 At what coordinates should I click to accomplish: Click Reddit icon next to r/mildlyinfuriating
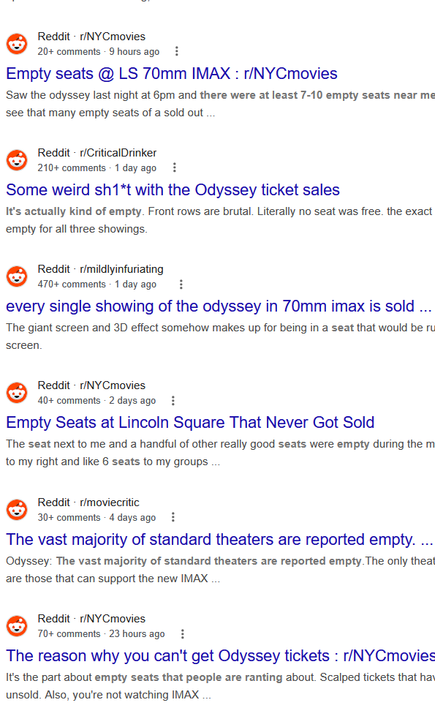tap(17, 276)
